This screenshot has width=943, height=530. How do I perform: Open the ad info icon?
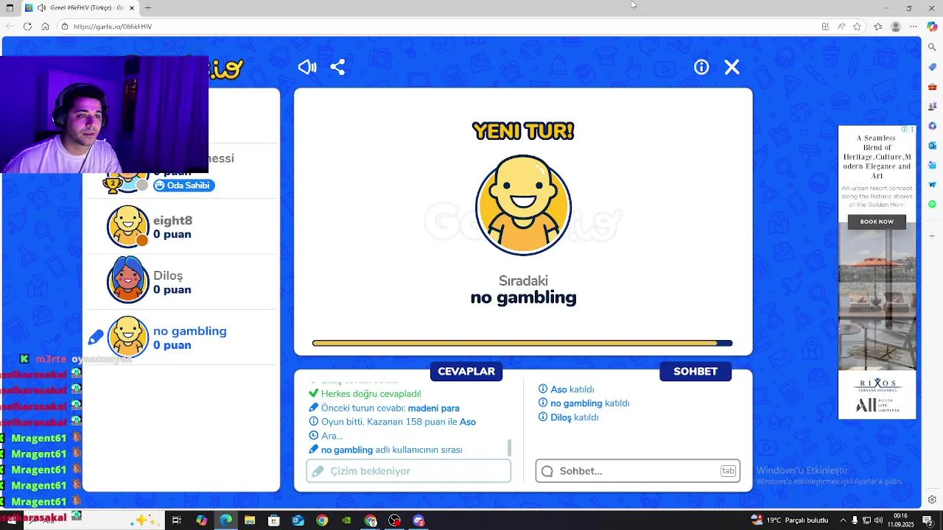[905, 130]
